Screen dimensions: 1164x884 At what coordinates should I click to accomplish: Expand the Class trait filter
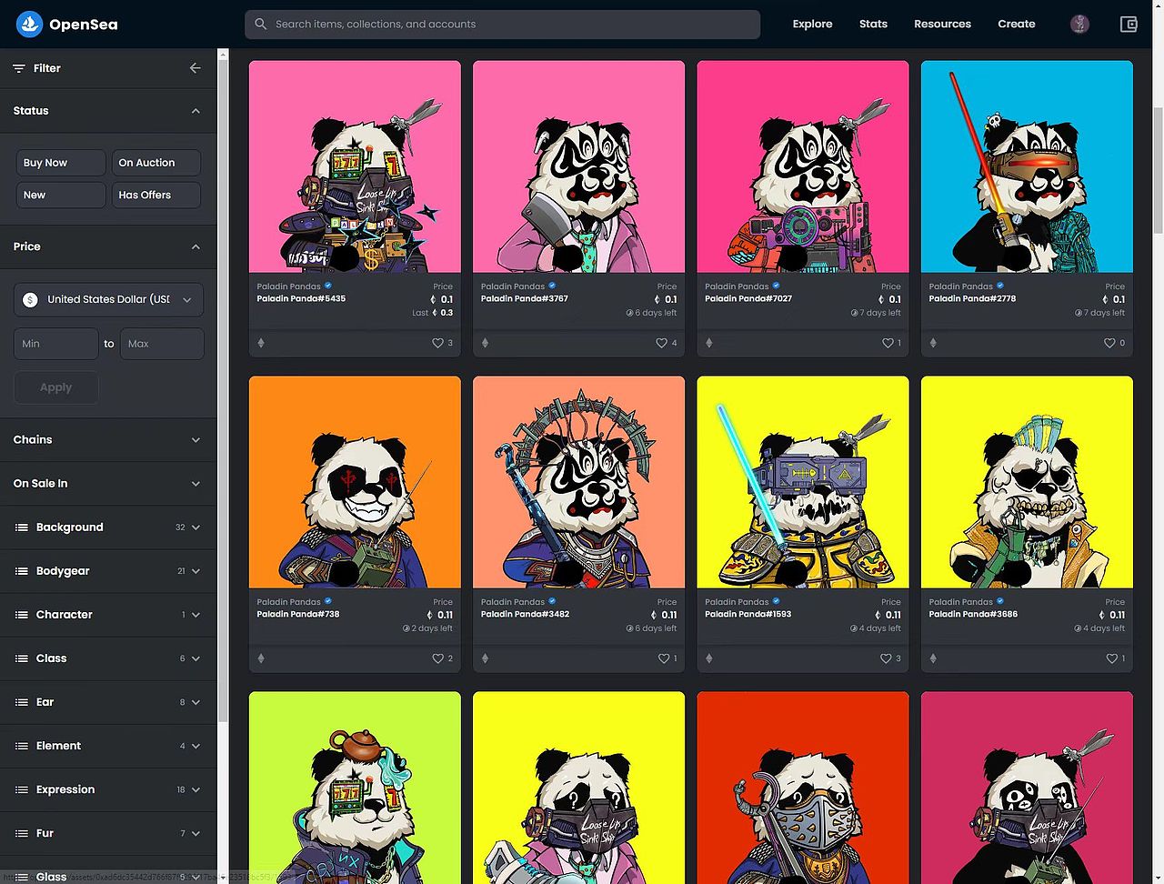tap(108, 658)
